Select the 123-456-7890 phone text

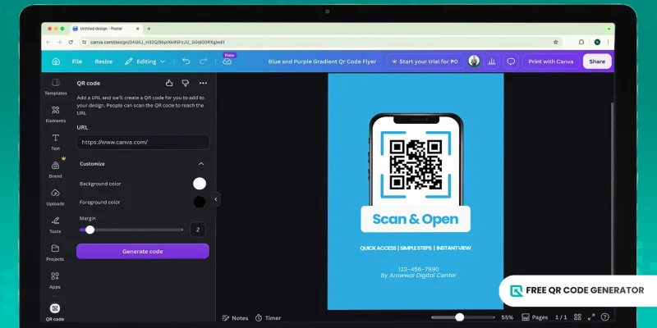coord(419,269)
